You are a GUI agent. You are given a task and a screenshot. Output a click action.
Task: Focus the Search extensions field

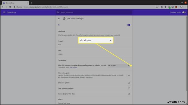point(94,12)
